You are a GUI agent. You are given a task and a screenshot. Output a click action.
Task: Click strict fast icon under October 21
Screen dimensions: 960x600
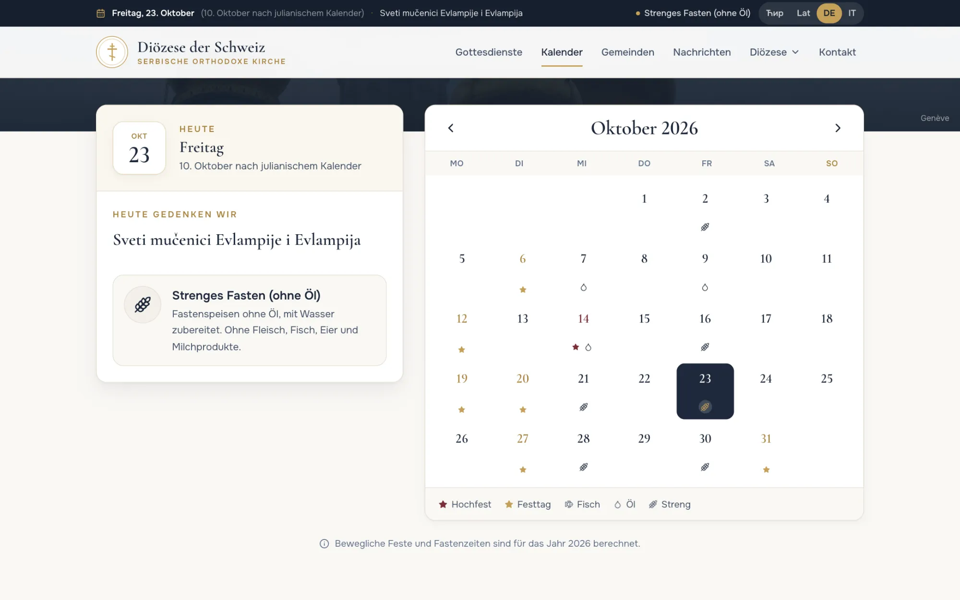[x=584, y=407]
